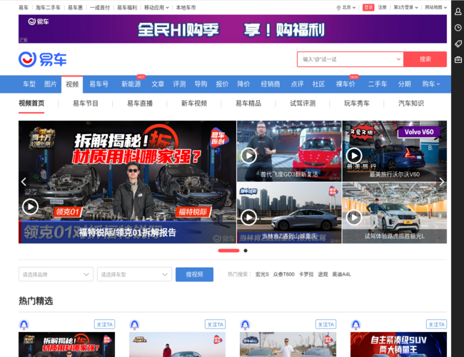This screenshot has width=464, height=357.
Task: Click avatar icon of fourth 热门精选 card
Action: coord(355,325)
